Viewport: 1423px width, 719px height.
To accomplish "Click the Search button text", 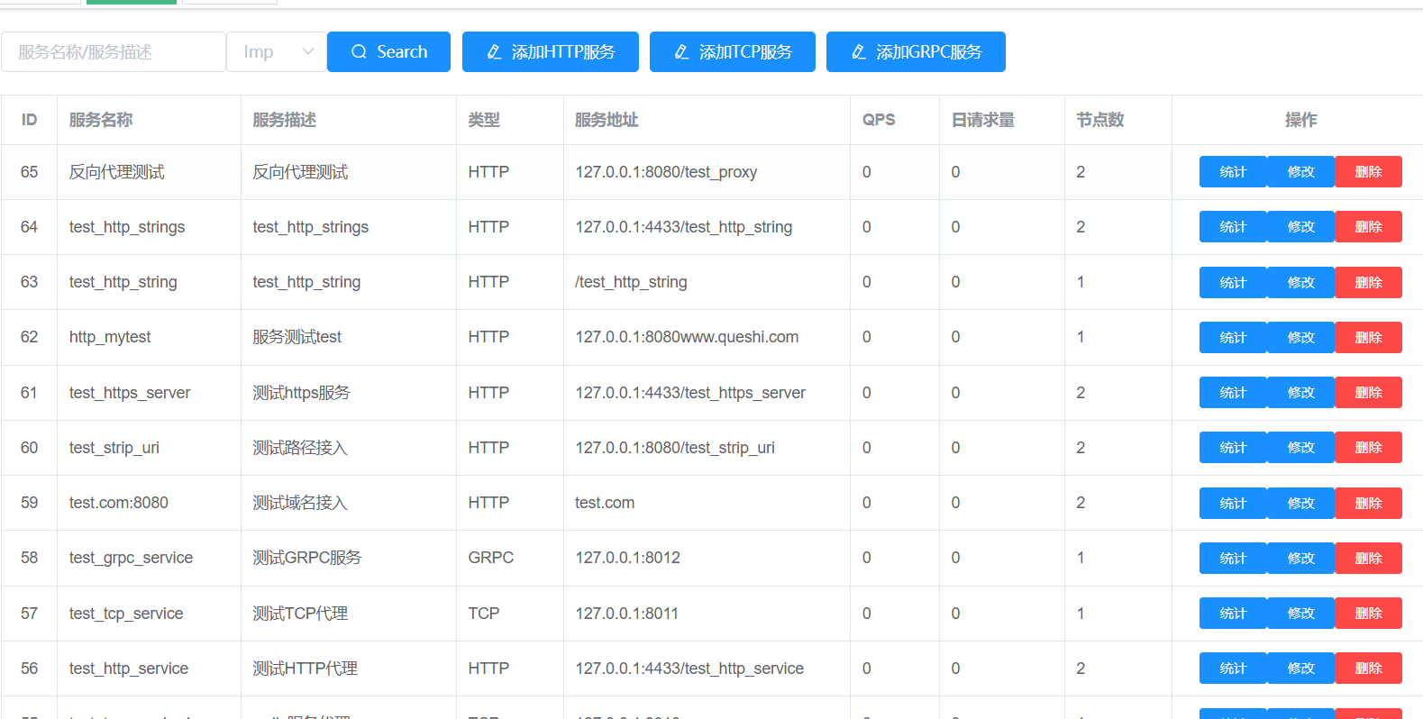I will (x=402, y=52).
